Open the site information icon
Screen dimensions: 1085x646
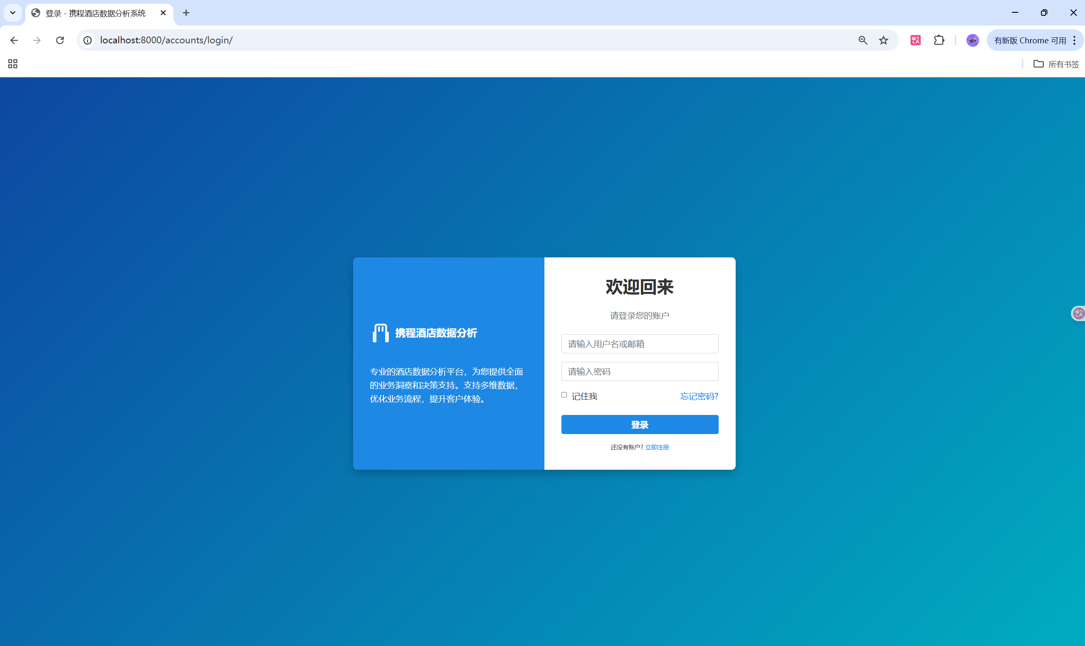point(88,40)
